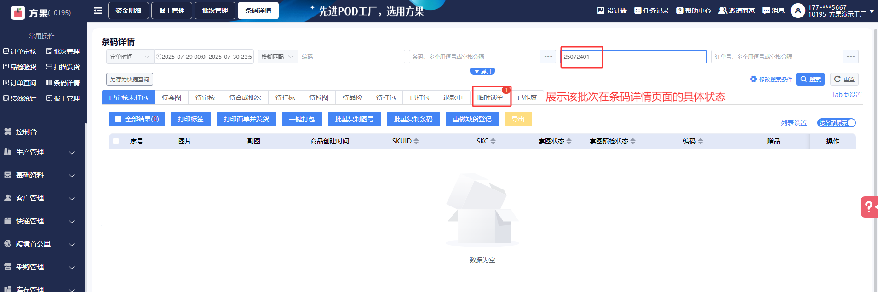Click 修改搜索条件 link
Image resolution: width=878 pixels, height=292 pixels.
coord(771,79)
